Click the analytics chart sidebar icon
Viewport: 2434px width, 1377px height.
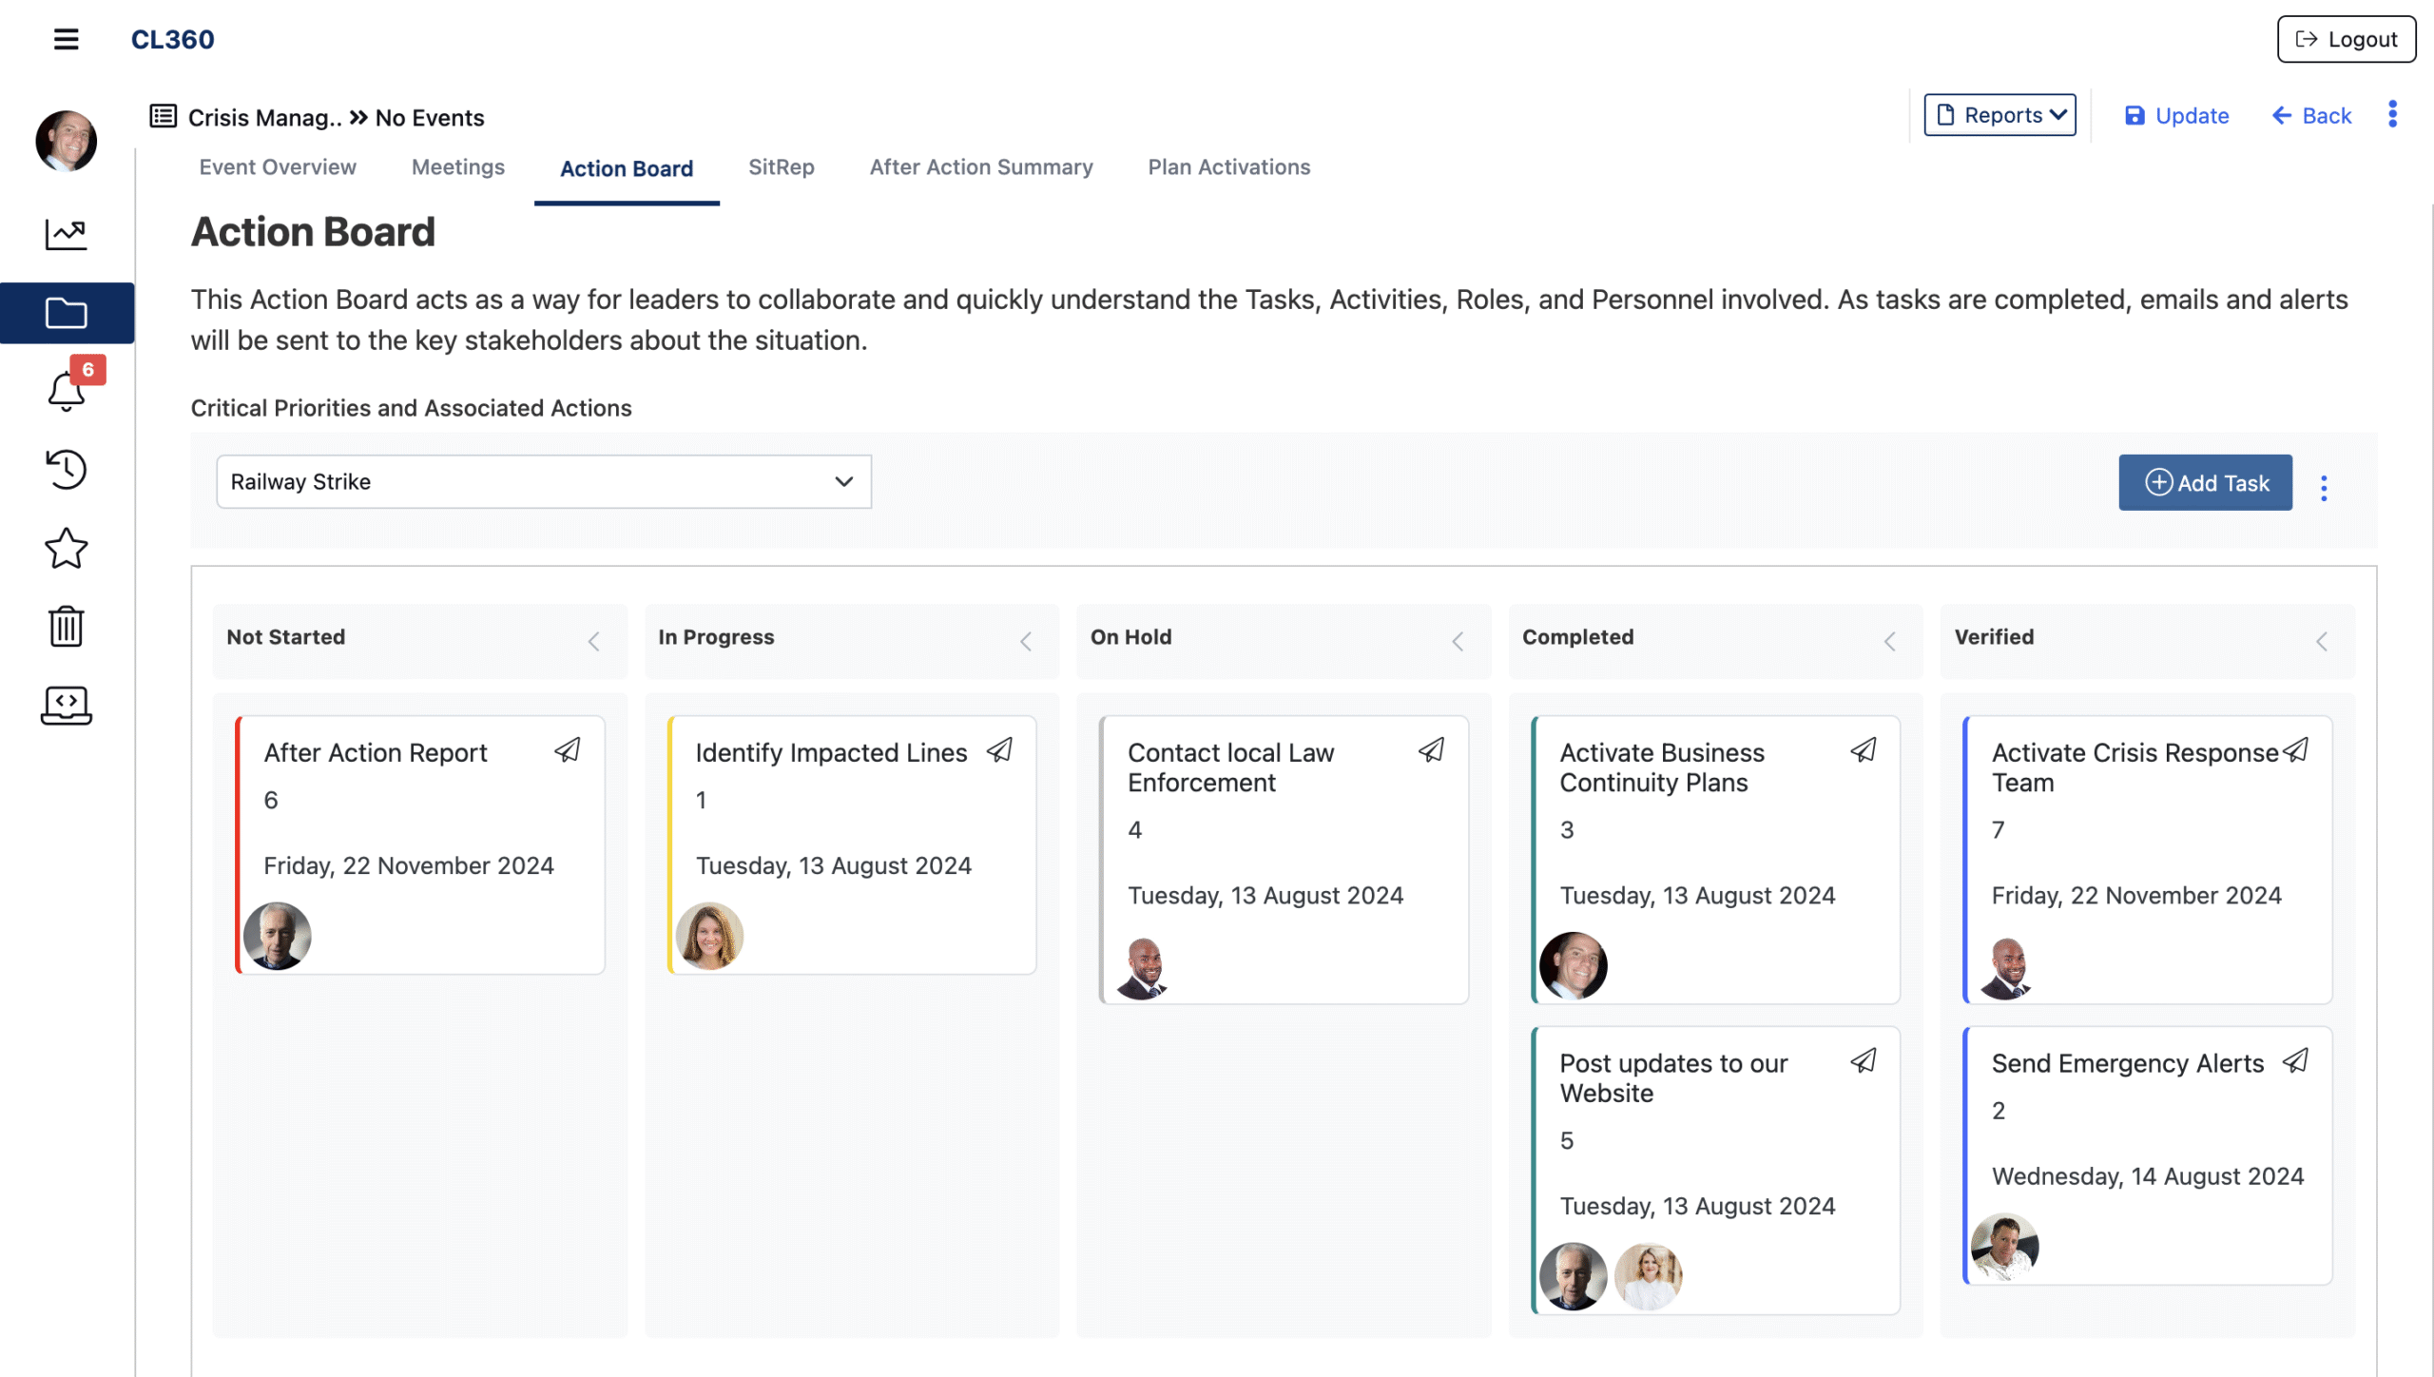(x=66, y=234)
